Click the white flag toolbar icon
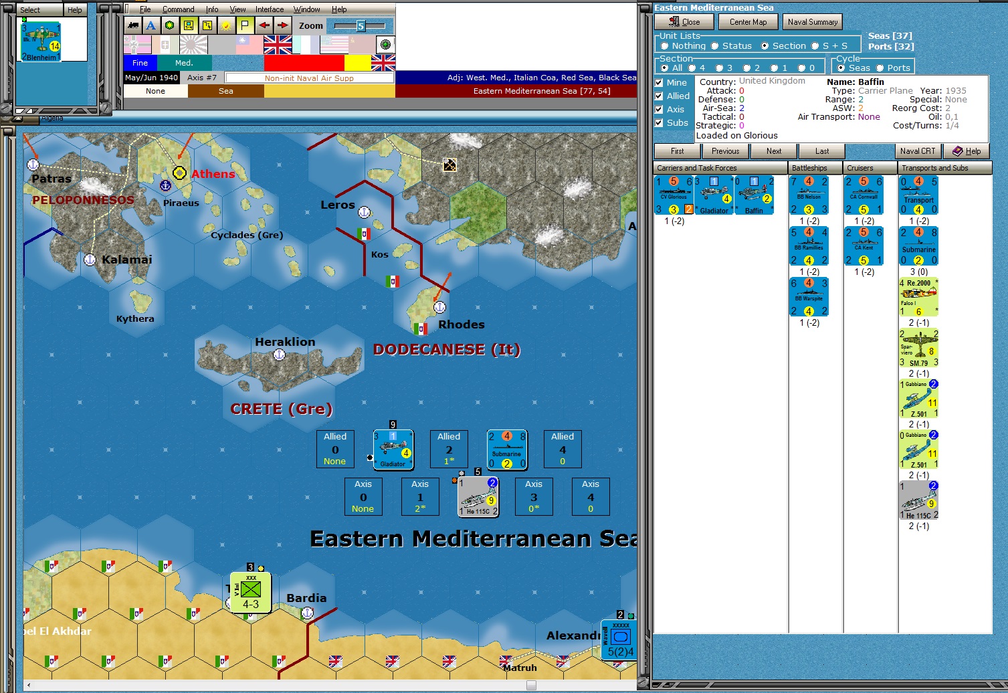The height and width of the screenshot is (693, 1008). (245, 25)
